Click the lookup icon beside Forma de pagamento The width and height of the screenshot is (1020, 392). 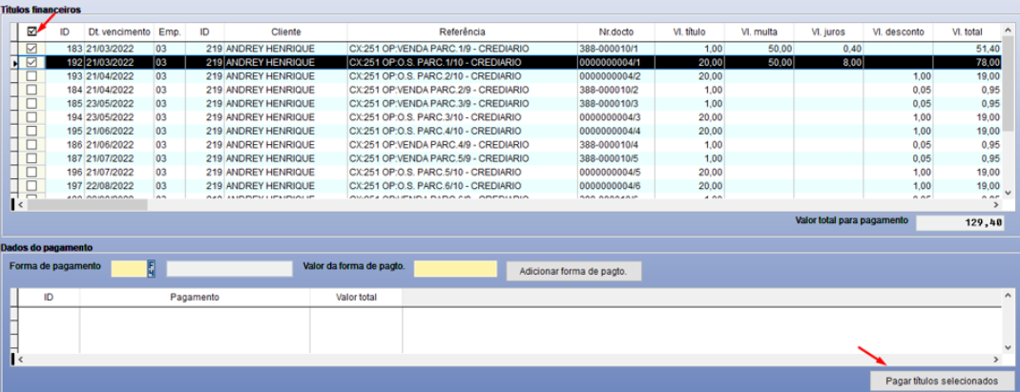151,269
